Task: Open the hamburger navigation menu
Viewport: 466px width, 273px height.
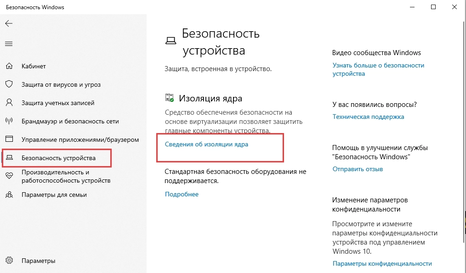Action: (8, 44)
